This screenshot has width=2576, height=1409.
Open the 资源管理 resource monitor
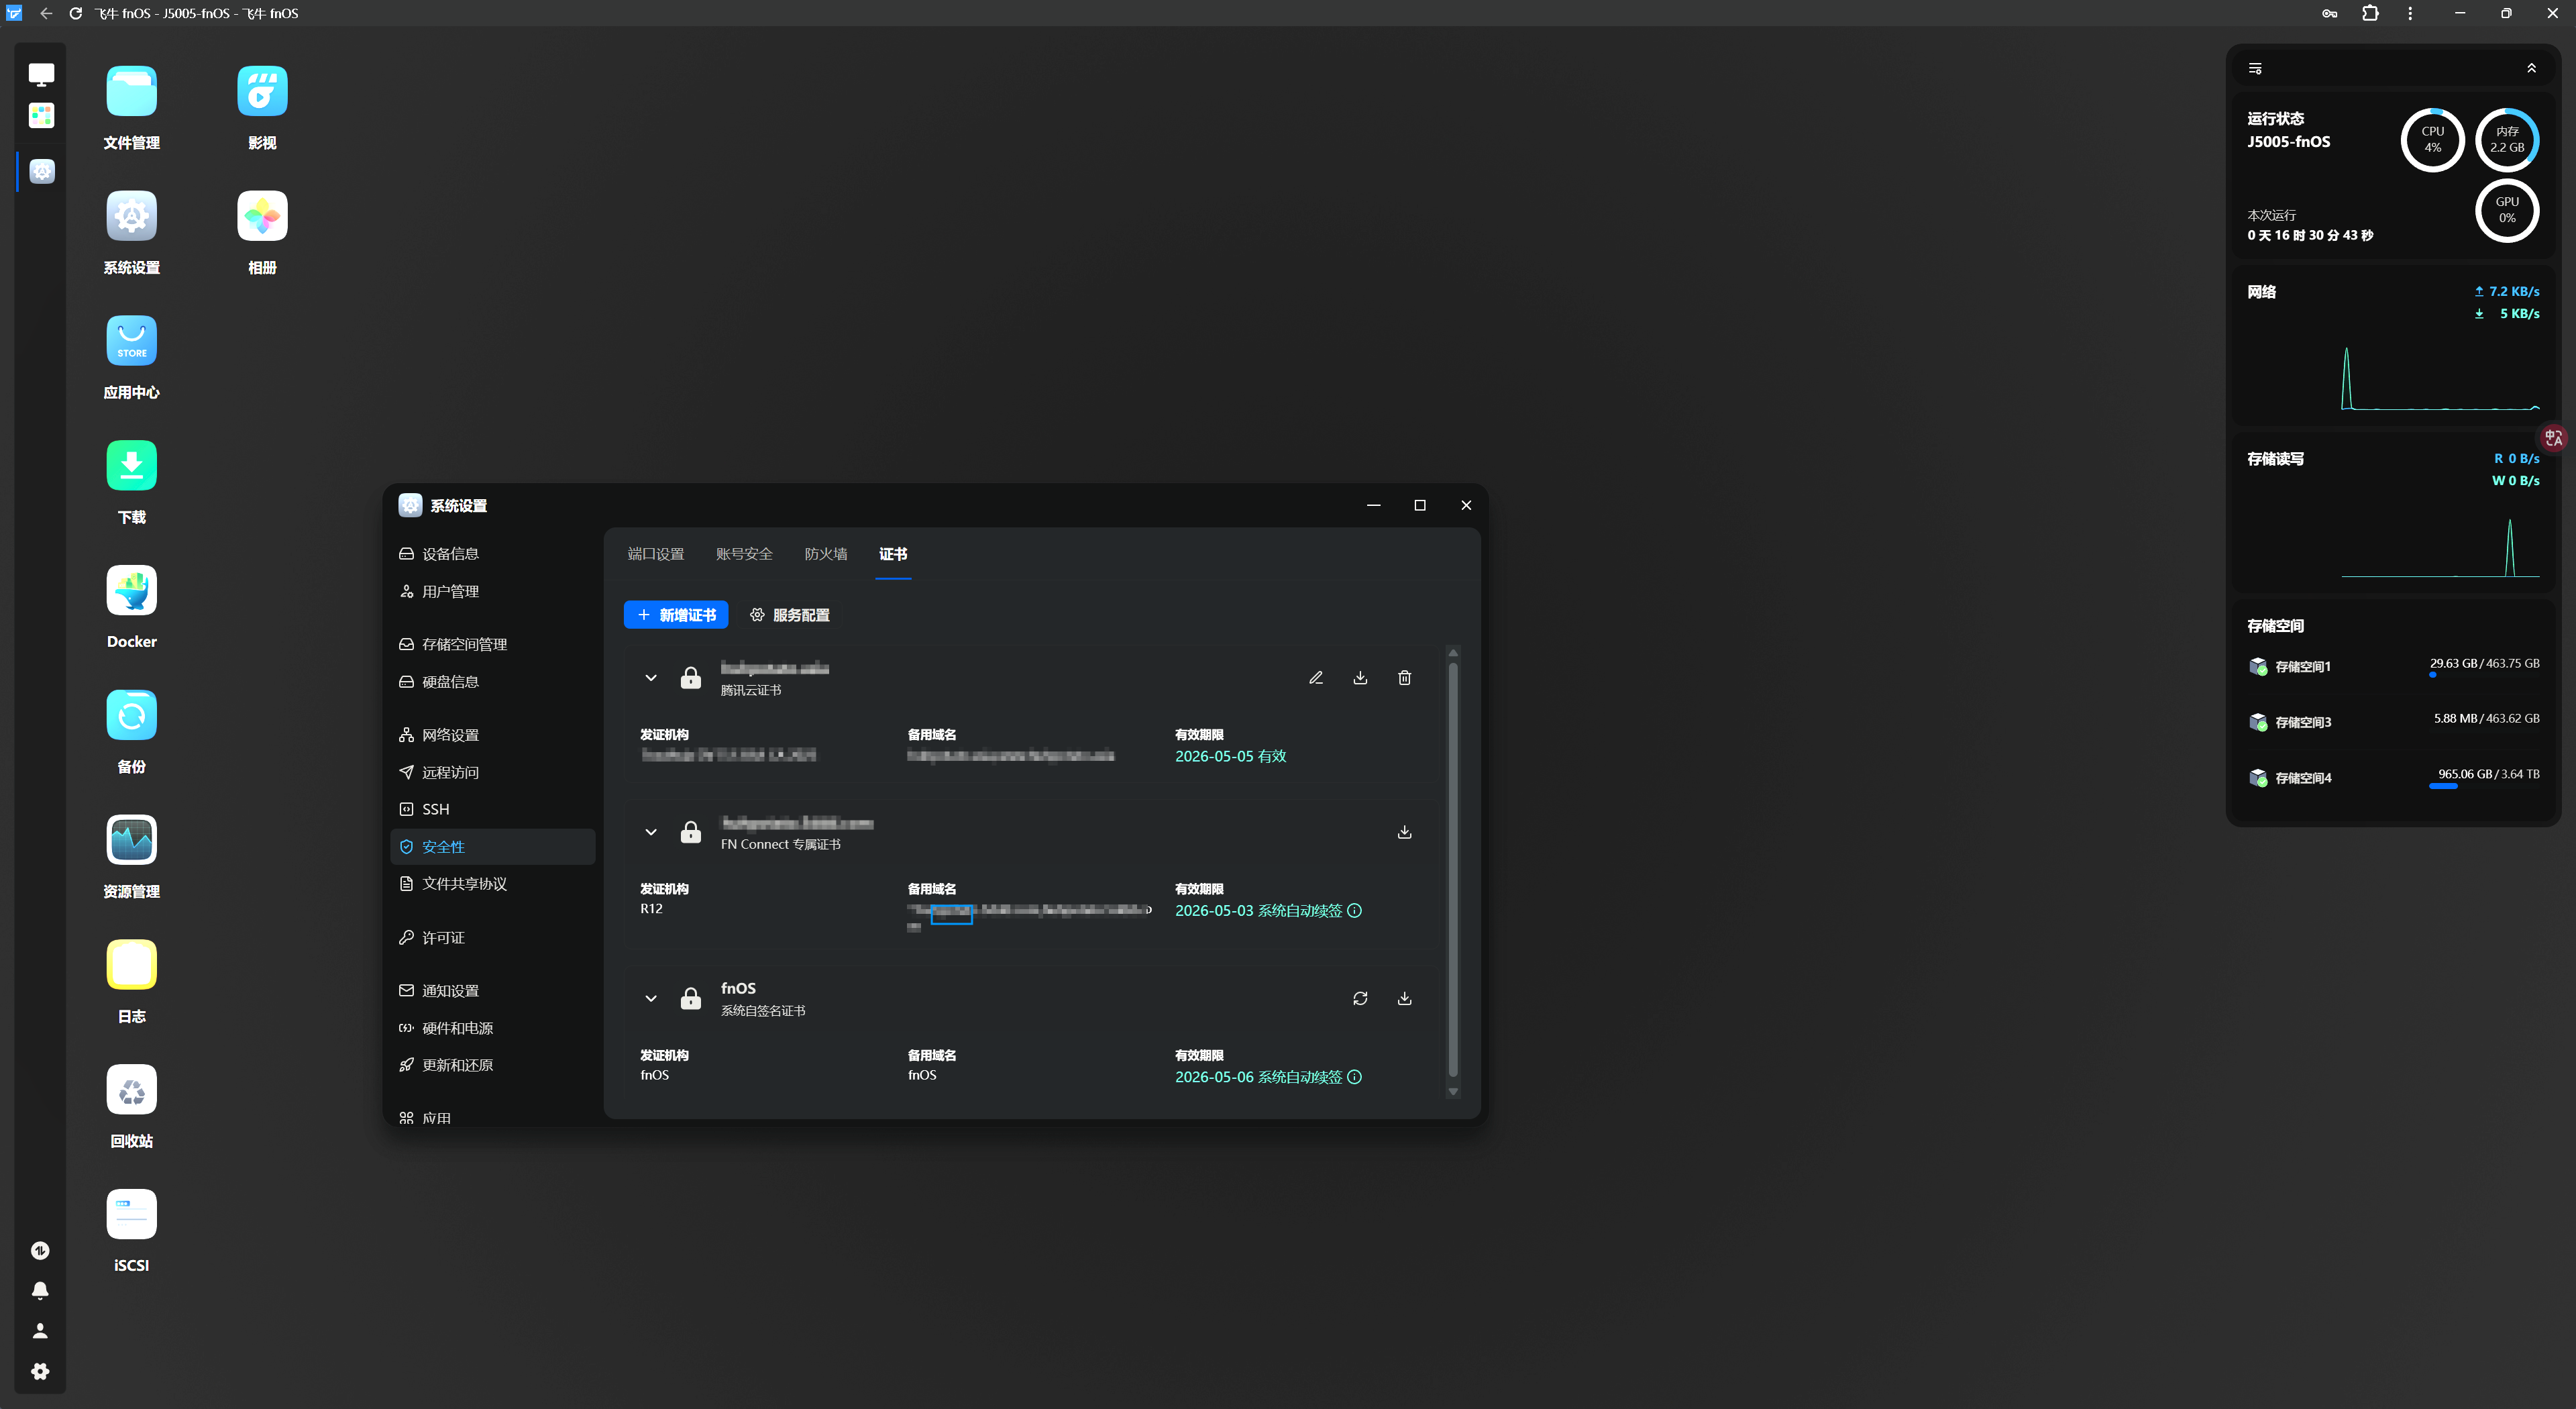[x=131, y=840]
